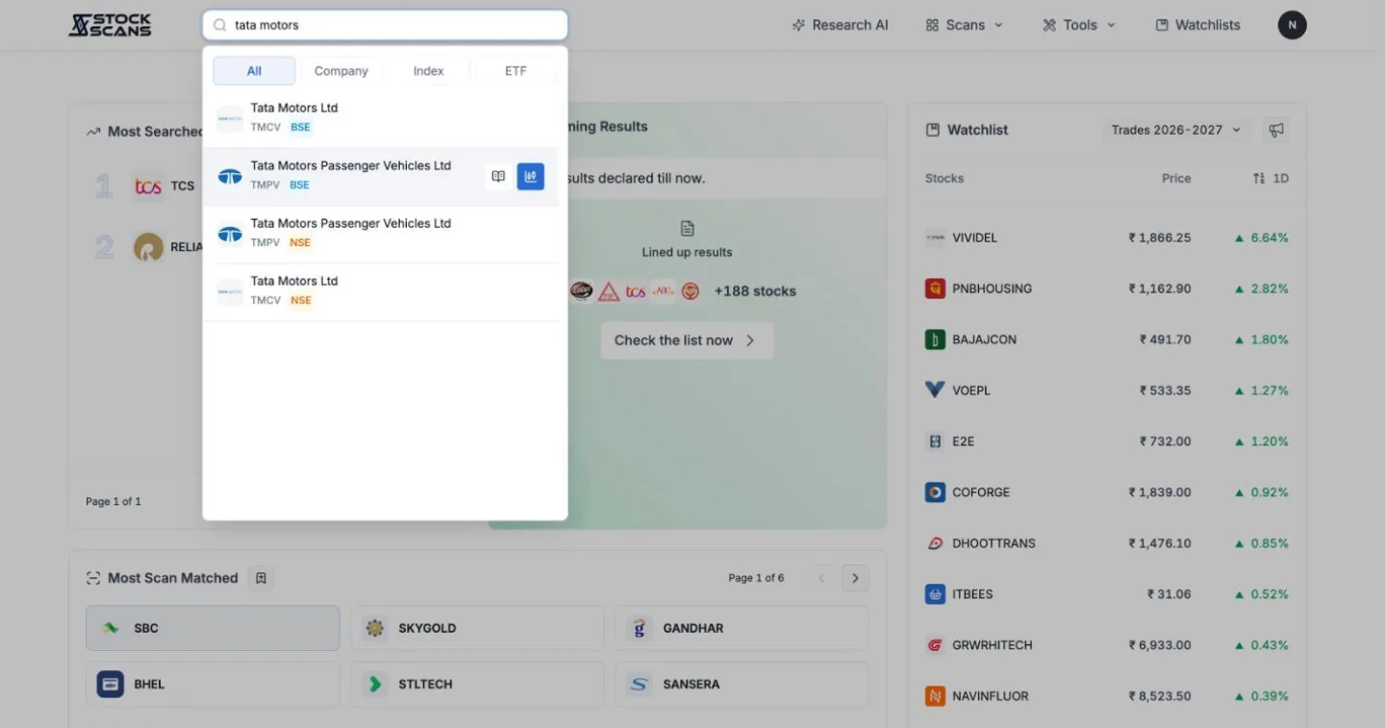Screen dimensions: 1385x728
Task: Open the SANSERA scan matched card
Action: [x=742, y=685]
